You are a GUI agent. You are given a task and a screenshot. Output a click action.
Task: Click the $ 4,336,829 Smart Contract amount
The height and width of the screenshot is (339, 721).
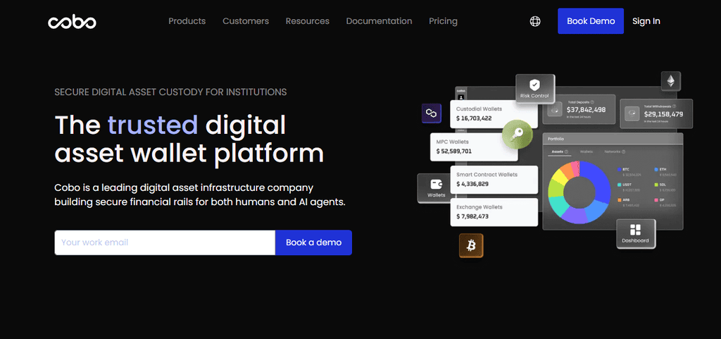pos(472,184)
